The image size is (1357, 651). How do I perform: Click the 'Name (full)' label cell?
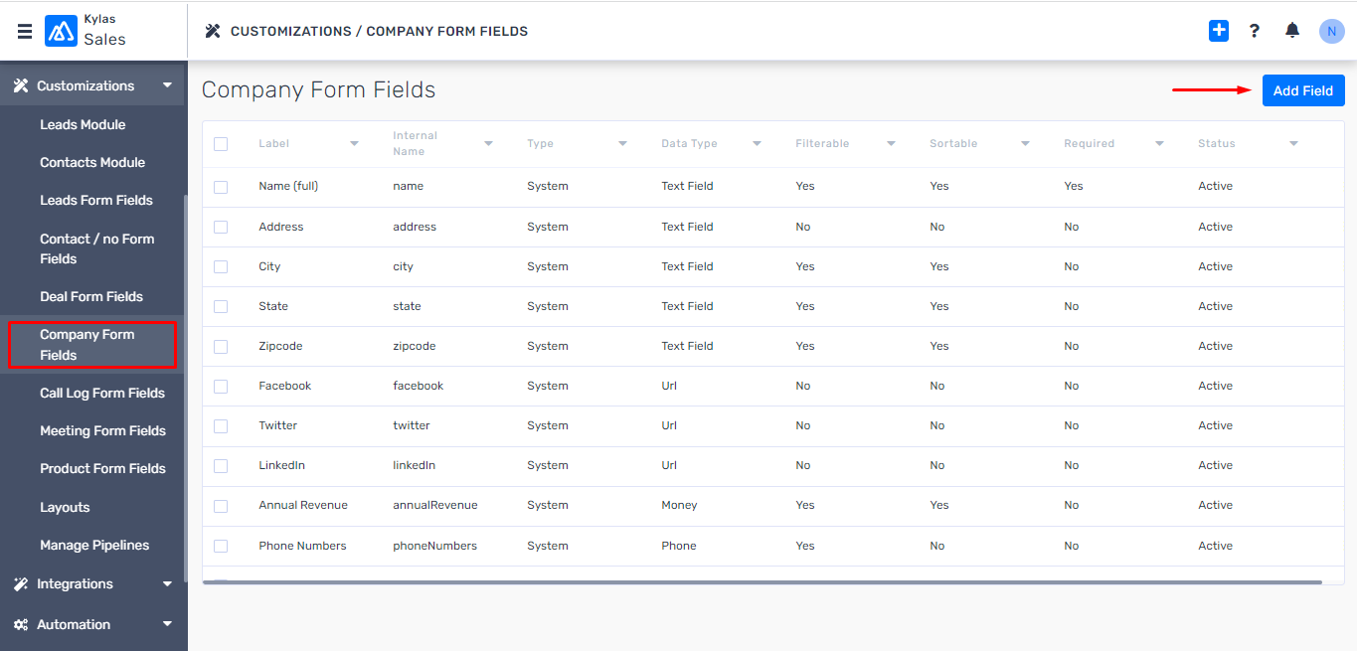point(288,186)
